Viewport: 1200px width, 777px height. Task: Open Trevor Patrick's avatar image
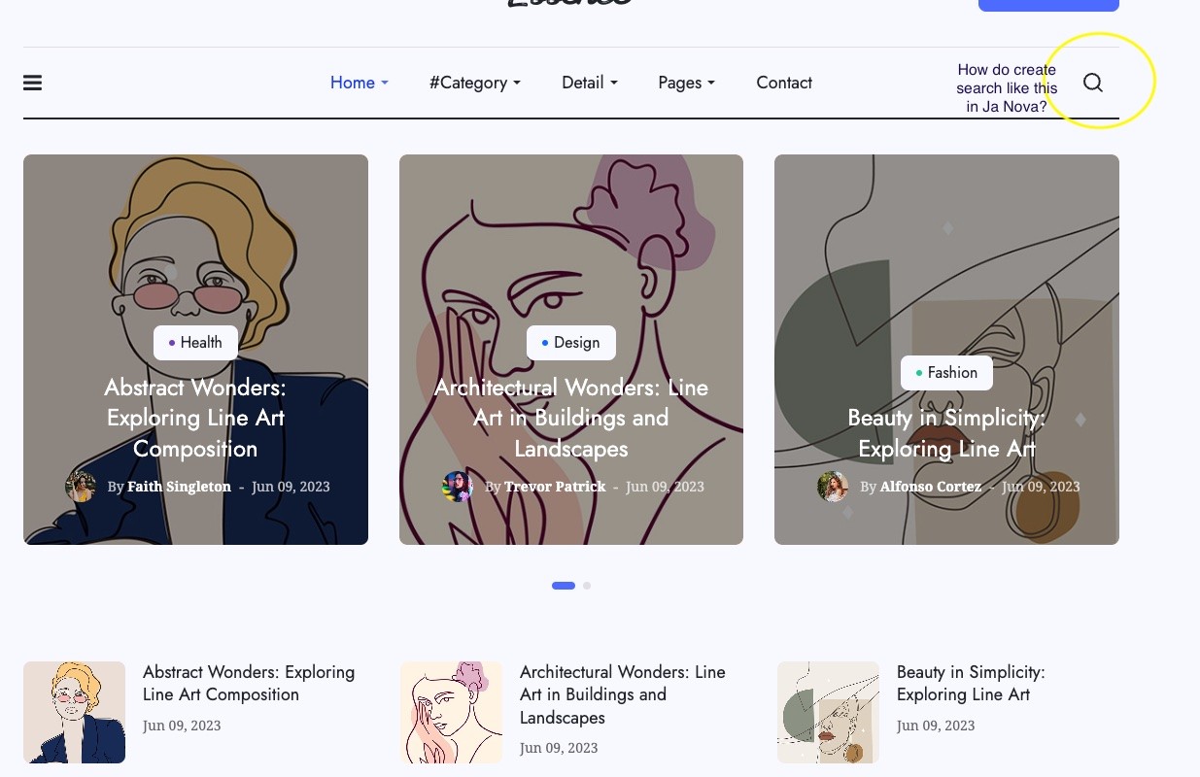pyautogui.click(x=458, y=487)
